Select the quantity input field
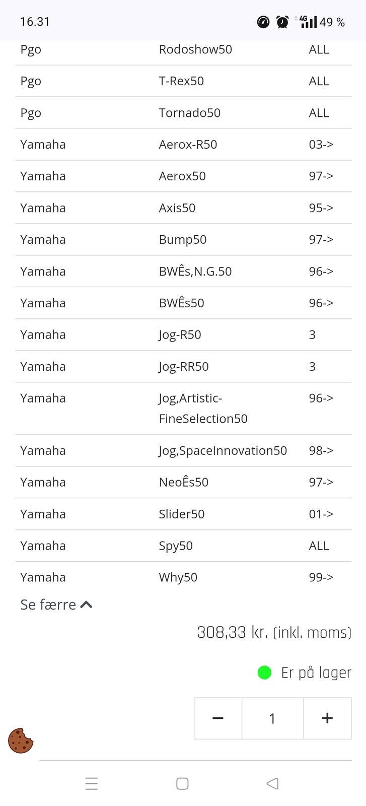The height and width of the screenshot is (806, 366). pyautogui.click(x=272, y=718)
